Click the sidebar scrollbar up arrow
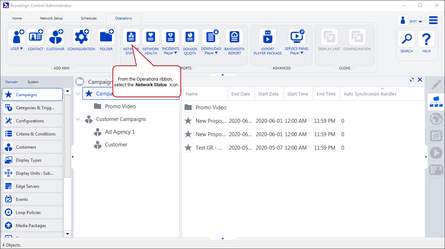Image resolution: width=445 pixels, height=249 pixels. 68,91
